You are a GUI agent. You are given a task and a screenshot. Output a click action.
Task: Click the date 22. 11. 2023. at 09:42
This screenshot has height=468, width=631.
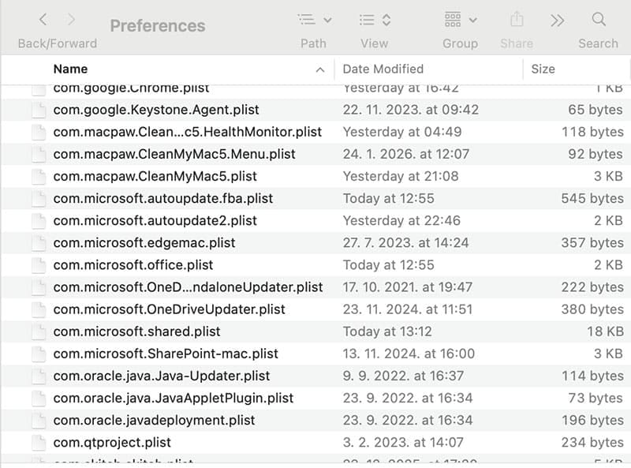411,110
